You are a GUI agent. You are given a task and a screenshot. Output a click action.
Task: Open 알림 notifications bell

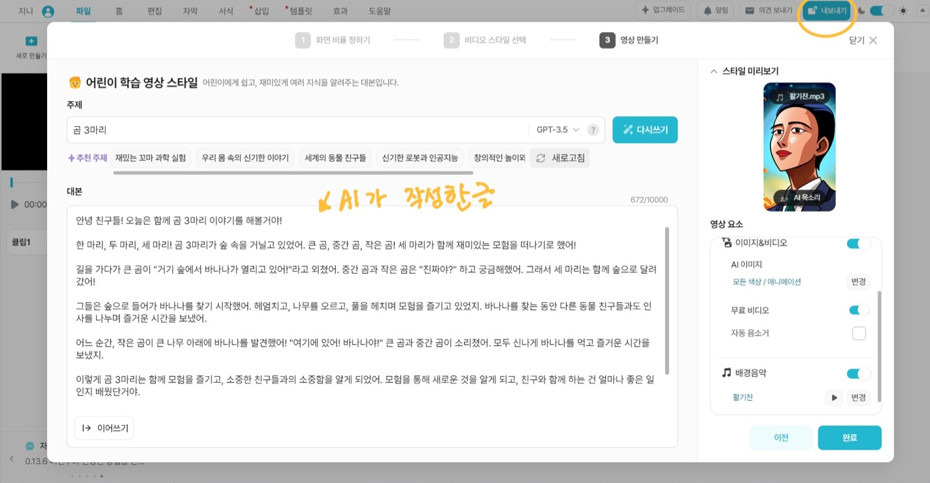[715, 10]
